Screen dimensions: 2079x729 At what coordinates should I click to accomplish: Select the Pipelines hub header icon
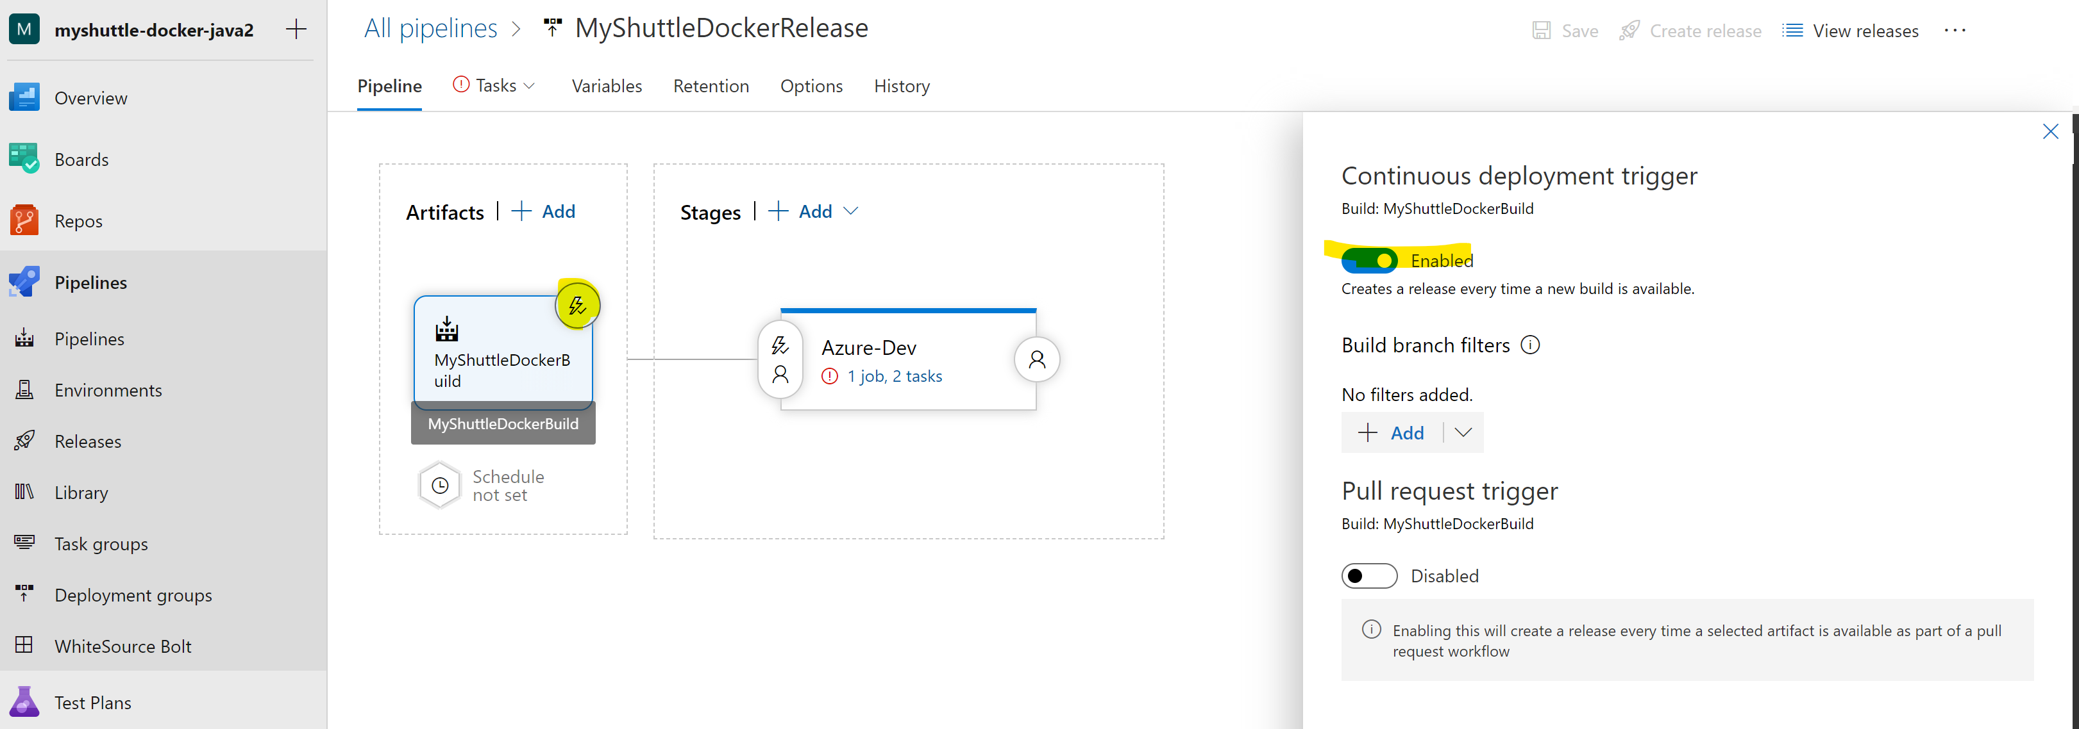pyautogui.click(x=24, y=283)
